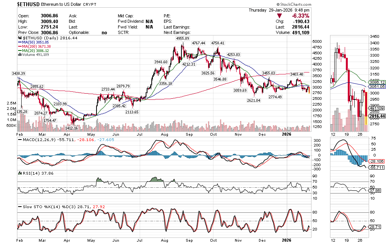Click the candlestick icon beside $ETHUSD (Daily)
This screenshot has height=244, width=386.
click(x=20, y=38)
